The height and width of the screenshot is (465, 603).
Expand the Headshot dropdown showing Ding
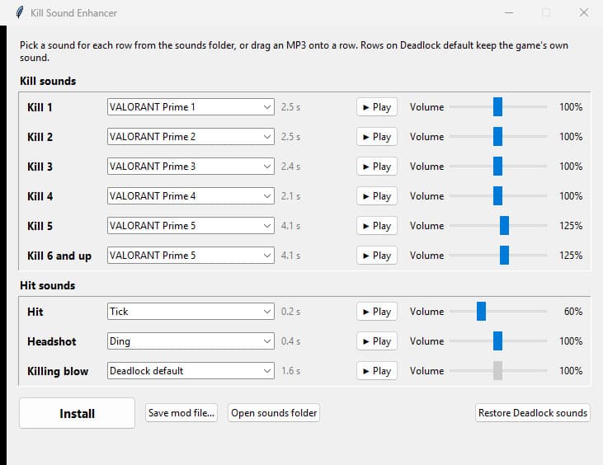(191, 341)
